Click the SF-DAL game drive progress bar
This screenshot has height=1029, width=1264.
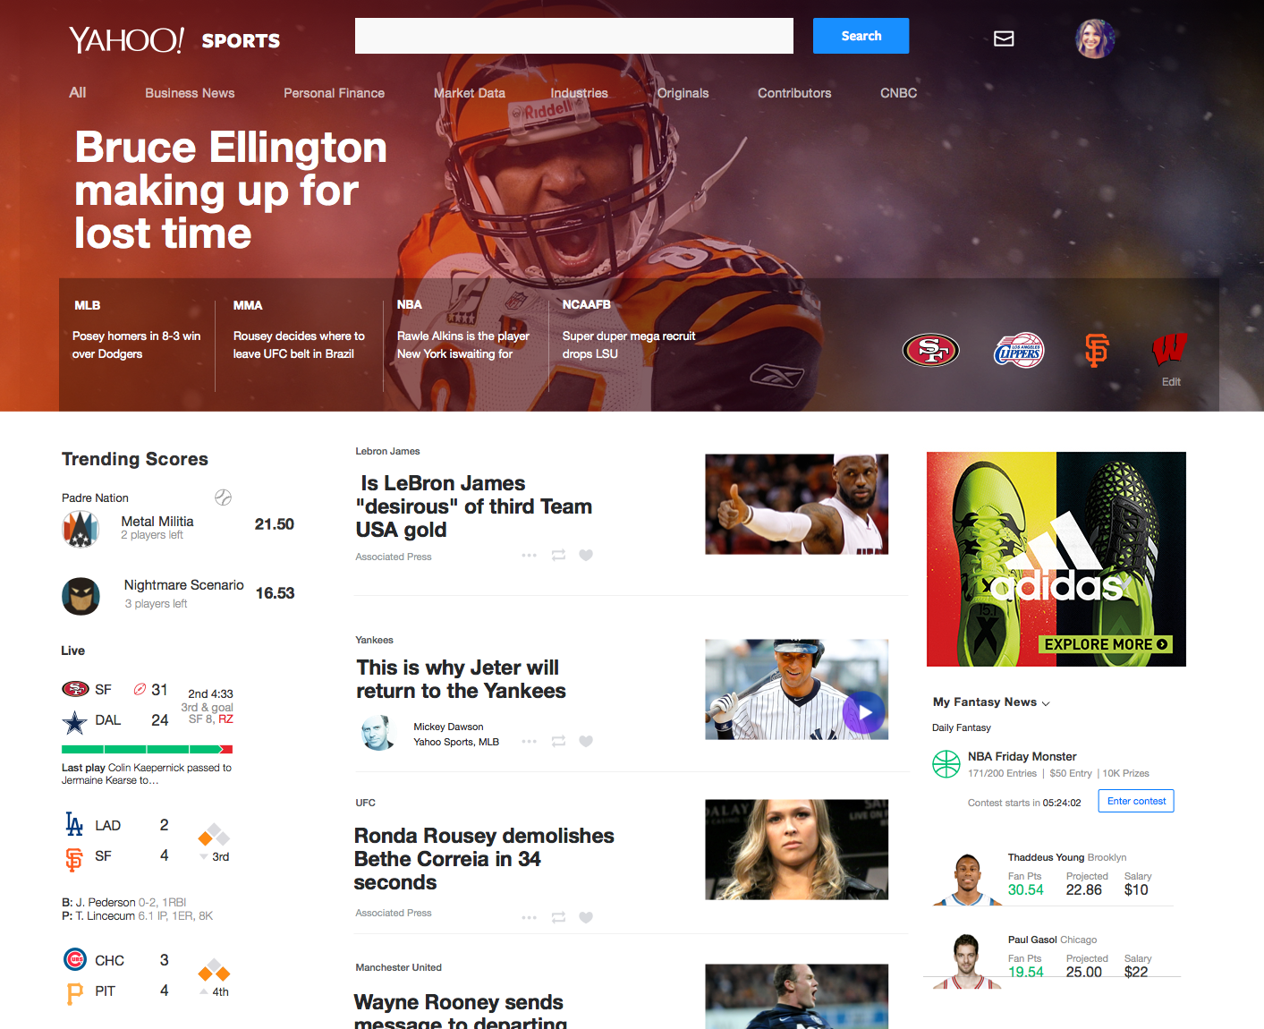coord(147,749)
